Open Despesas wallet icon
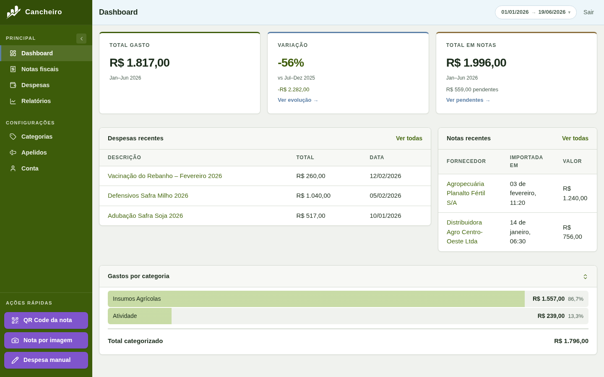 [13, 85]
